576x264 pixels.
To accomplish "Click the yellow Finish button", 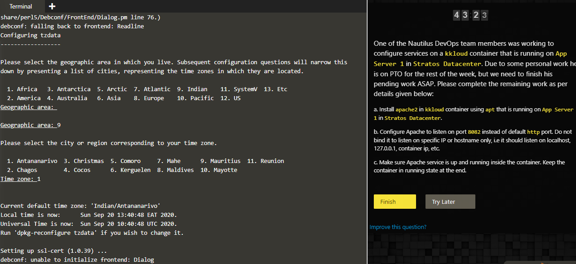I will (394, 202).
